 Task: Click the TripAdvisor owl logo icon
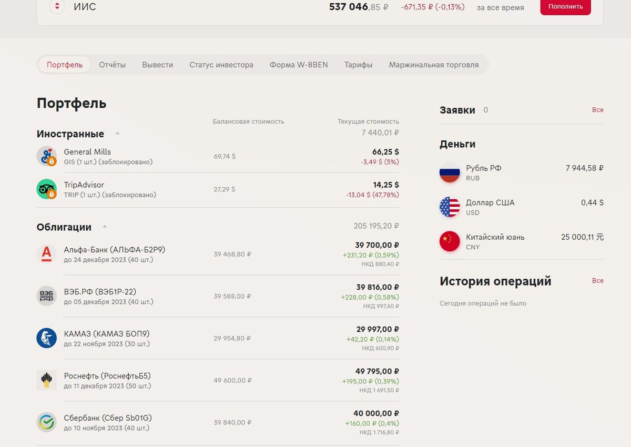coord(46,189)
